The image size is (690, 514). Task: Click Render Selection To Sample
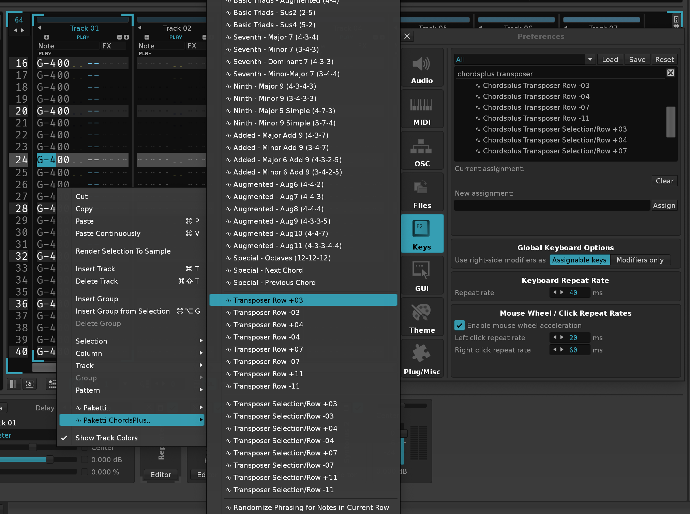coord(123,251)
